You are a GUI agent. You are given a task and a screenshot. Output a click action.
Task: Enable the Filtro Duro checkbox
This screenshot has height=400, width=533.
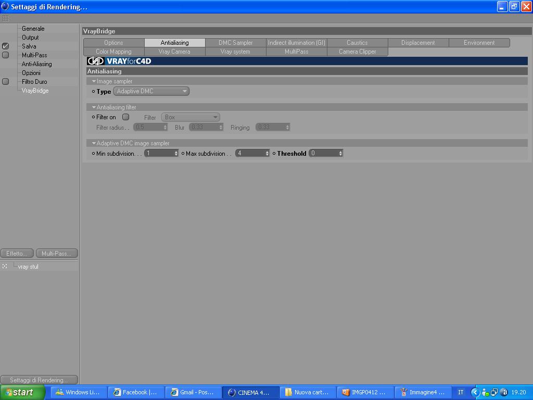click(5, 81)
